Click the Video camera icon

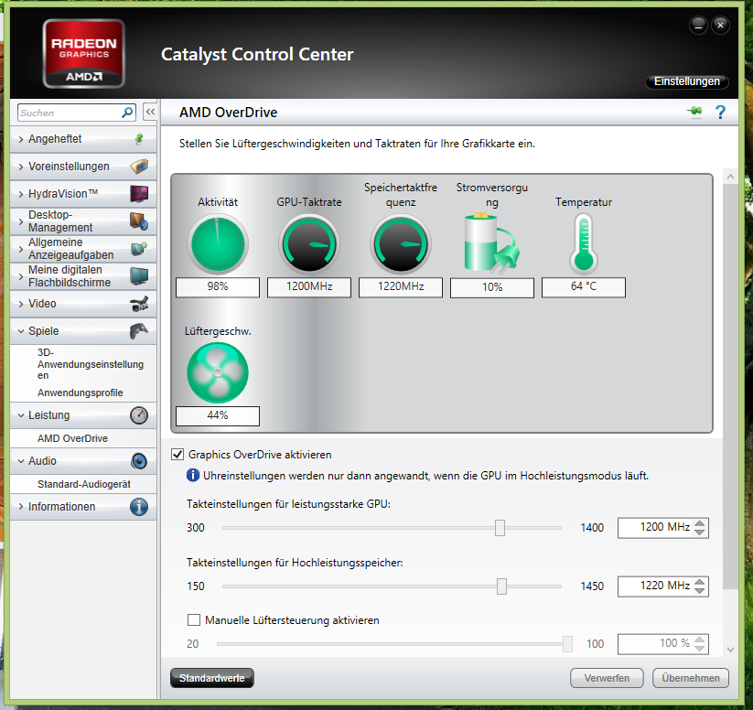pyautogui.click(x=139, y=304)
